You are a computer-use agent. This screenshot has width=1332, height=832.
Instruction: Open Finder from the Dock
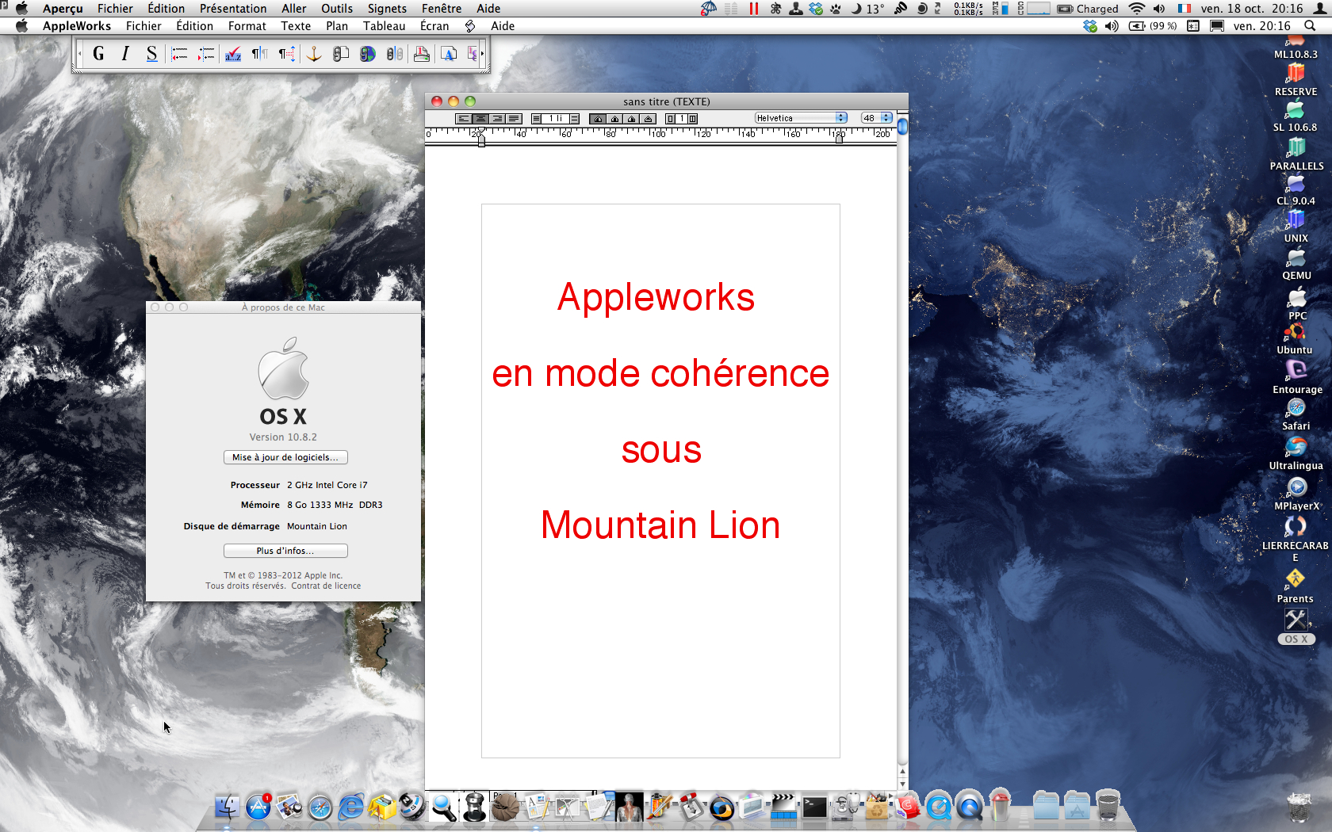[x=228, y=807]
